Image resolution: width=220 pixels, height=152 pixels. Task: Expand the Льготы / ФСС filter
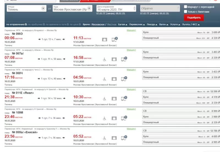(191, 25)
